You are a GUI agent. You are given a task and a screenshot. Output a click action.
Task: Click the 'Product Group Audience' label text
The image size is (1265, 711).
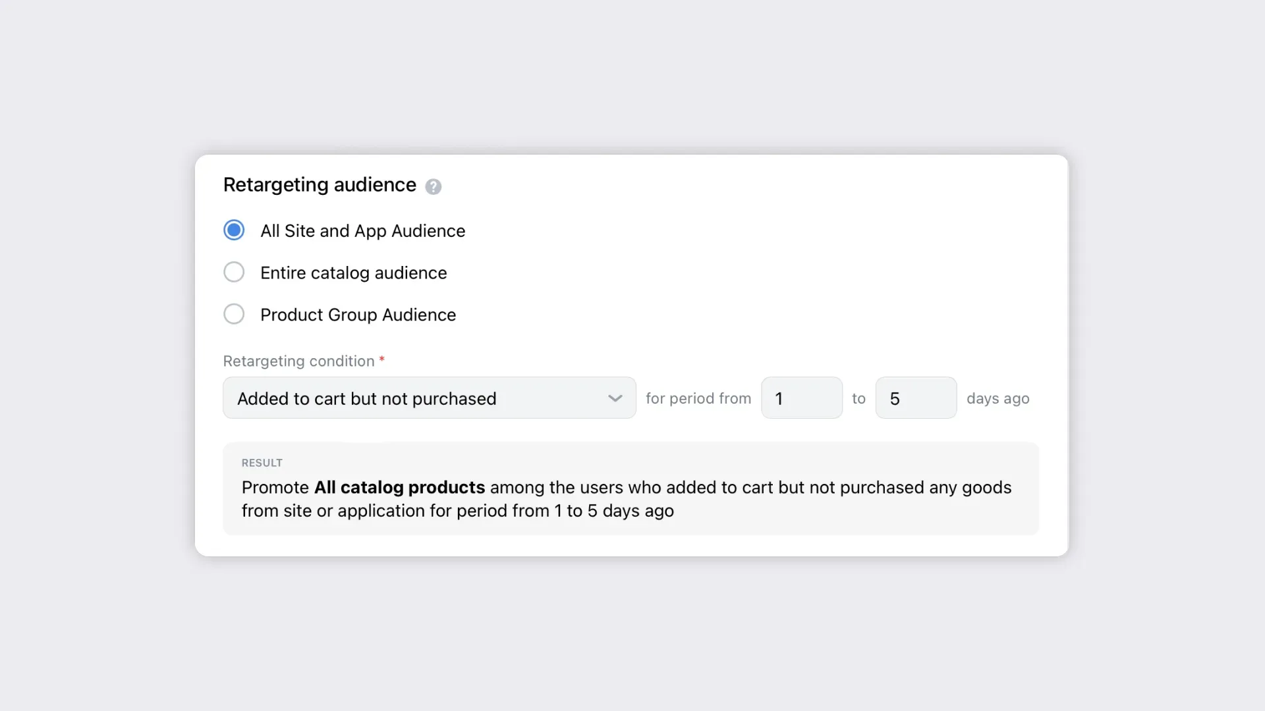point(358,315)
